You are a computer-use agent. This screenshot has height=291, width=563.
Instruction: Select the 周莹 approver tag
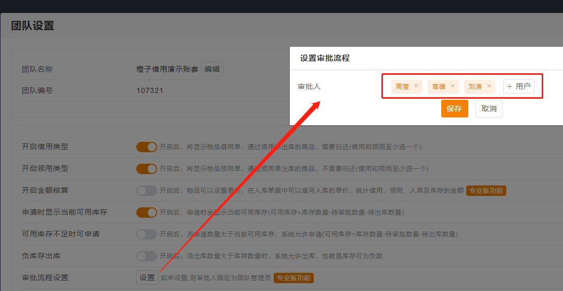pos(402,87)
